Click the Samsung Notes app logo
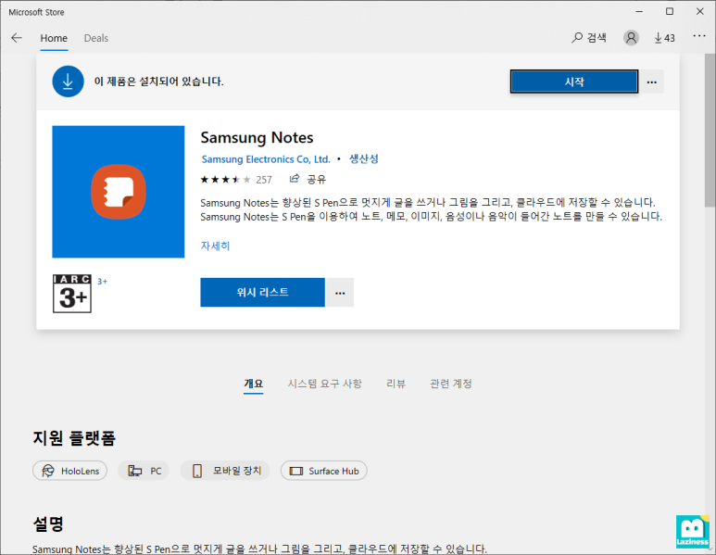 119,192
